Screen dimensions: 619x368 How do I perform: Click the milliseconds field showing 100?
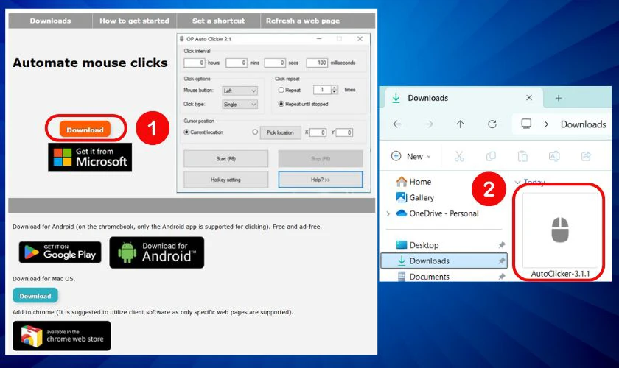(x=317, y=63)
